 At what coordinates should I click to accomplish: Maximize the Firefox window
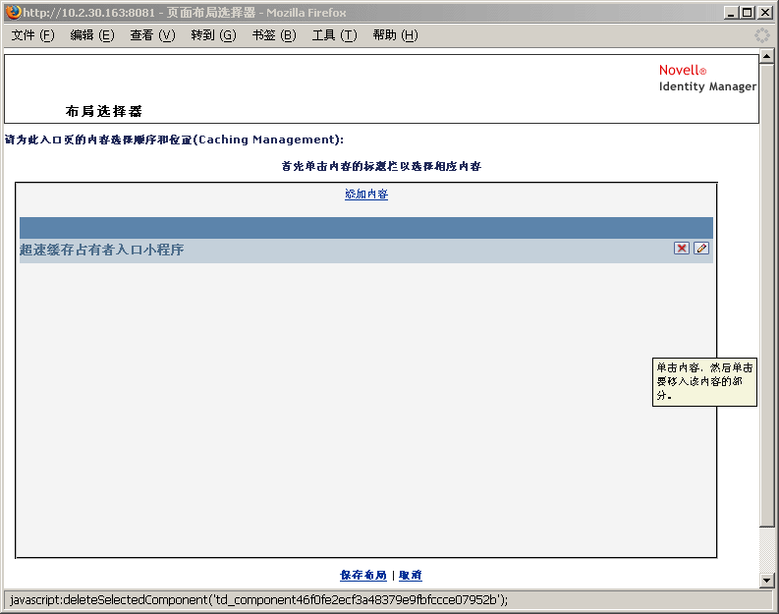click(x=748, y=13)
